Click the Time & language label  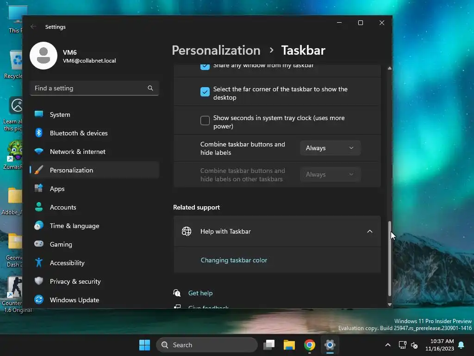[75, 226]
